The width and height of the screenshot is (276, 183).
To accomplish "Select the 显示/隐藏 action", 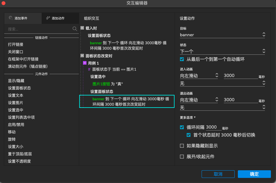I will click(x=16, y=81).
